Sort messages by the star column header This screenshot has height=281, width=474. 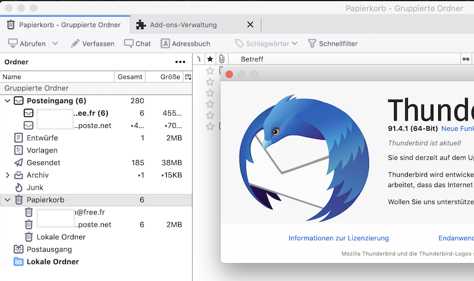pyautogui.click(x=210, y=59)
